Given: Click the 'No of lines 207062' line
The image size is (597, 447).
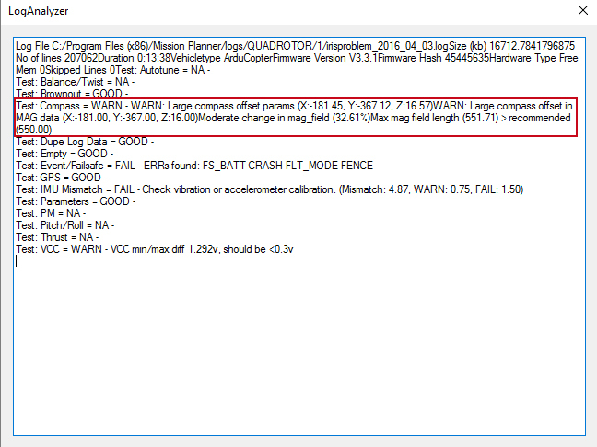Looking at the screenshot, I should [x=57, y=58].
